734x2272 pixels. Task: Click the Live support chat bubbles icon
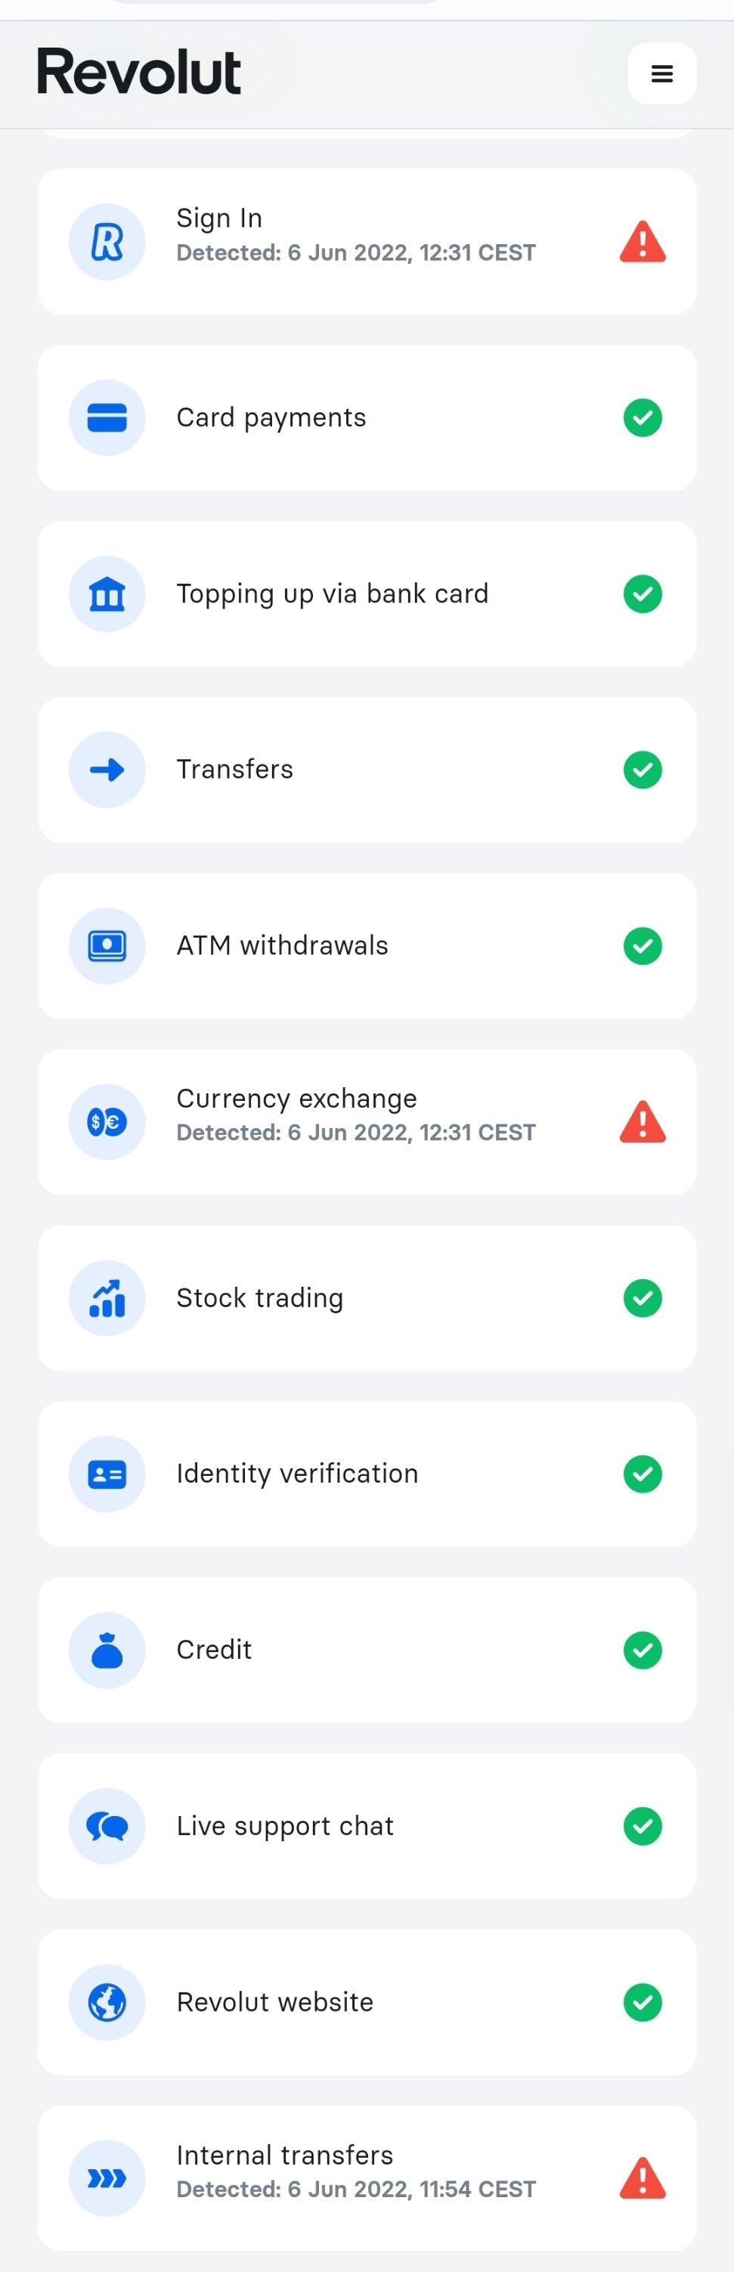(x=107, y=1826)
